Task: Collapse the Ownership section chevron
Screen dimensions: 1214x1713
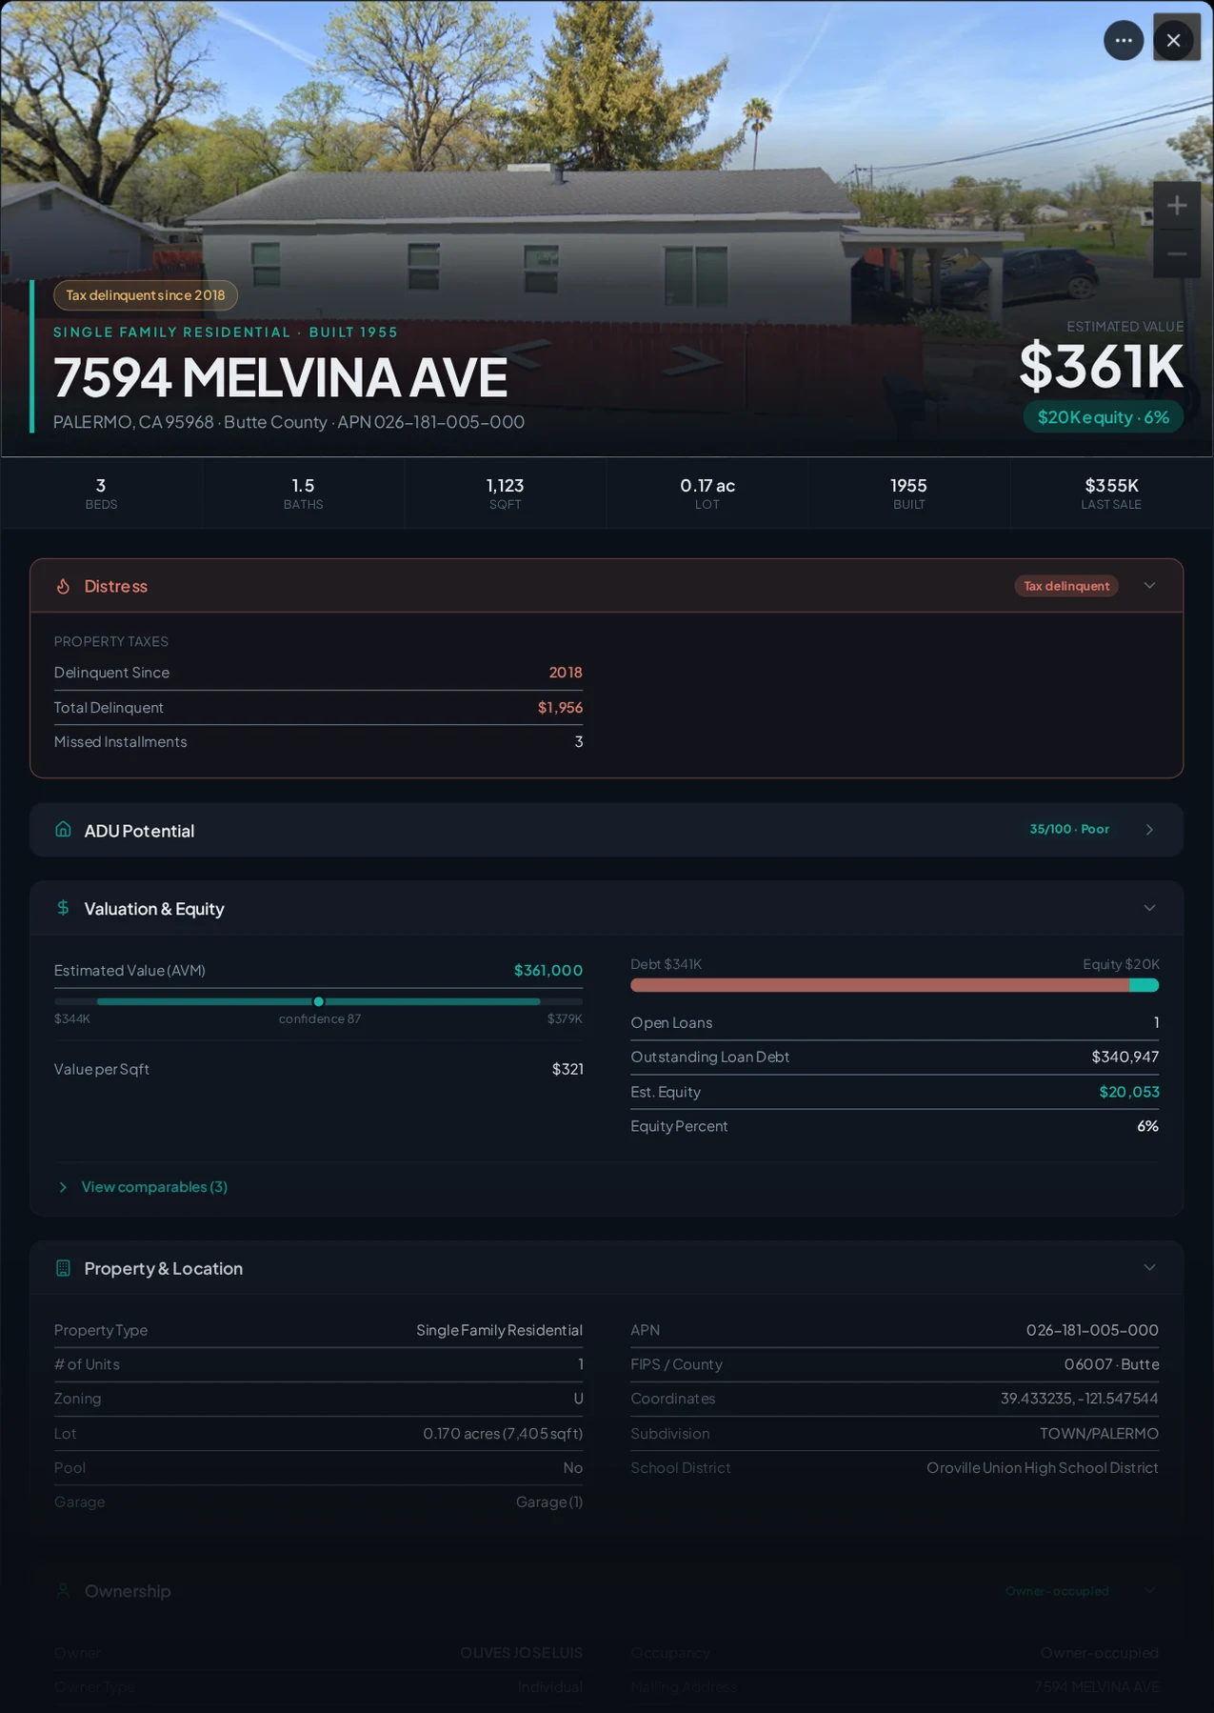Action: click(1149, 1591)
